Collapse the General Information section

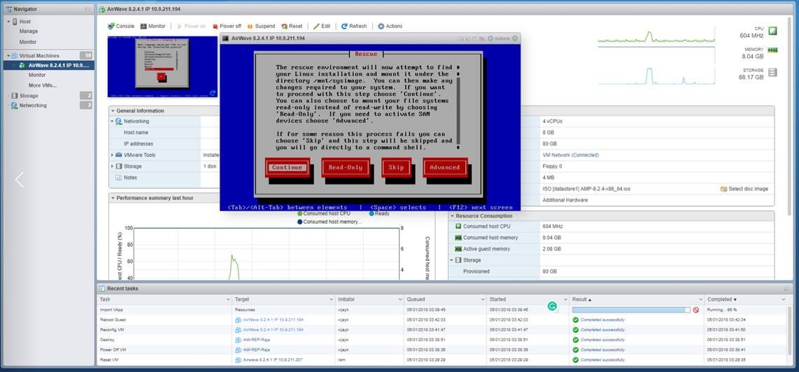[113, 110]
